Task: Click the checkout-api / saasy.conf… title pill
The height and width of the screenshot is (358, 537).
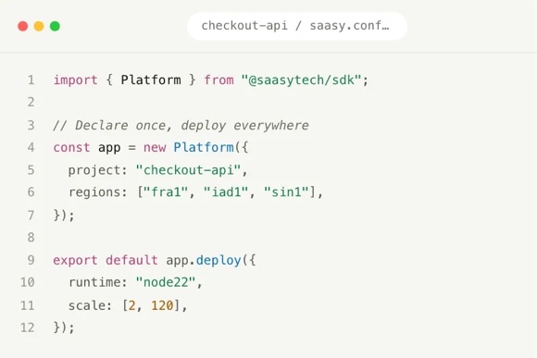Action: click(x=296, y=26)
